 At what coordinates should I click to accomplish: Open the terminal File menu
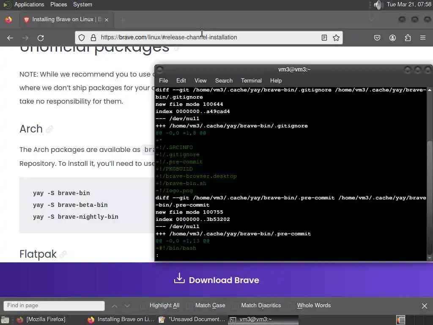(164, 80)
